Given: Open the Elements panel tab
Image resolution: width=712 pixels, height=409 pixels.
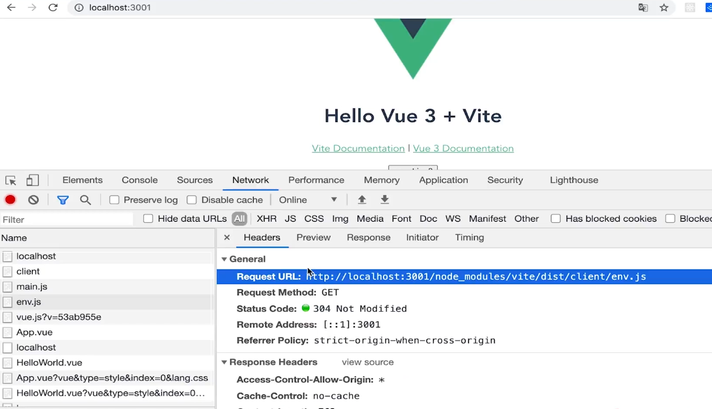Looking at the screenshot, I should [x=83, y=180].
